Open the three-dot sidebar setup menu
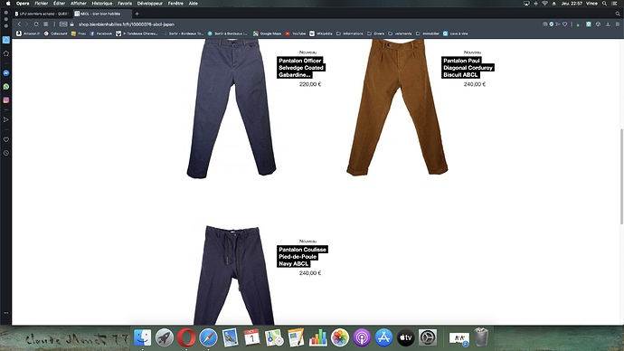Screen dimensions: 624x351 click(x=6, y=313)
